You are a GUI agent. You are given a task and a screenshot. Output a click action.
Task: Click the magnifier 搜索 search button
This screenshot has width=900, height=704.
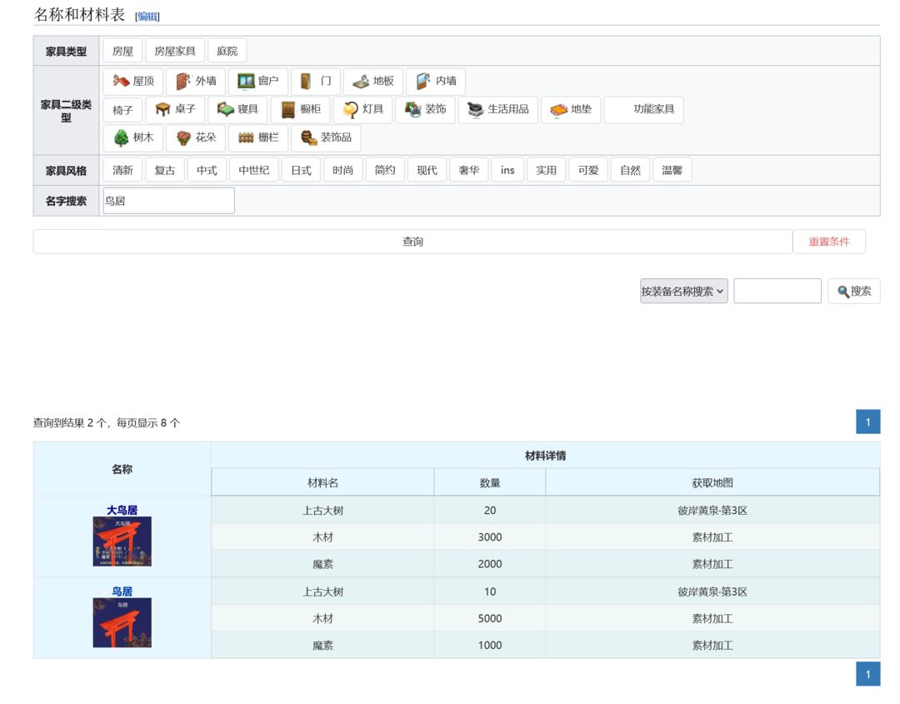click(x=853, y=291)
